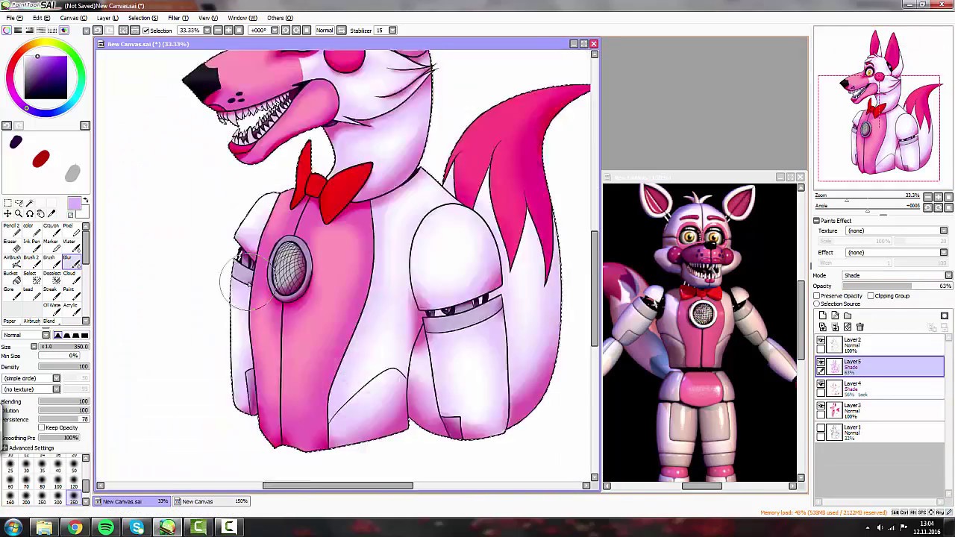The width and height of the screenshot is (955, 537).
Task: Activate the Zoom magnifier tool
Action: point(19,214)
